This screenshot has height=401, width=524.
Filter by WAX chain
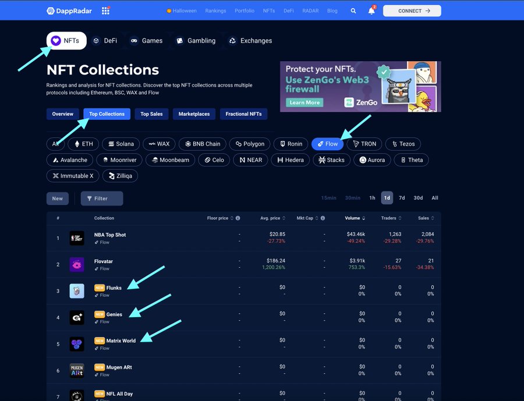point(159,144)
